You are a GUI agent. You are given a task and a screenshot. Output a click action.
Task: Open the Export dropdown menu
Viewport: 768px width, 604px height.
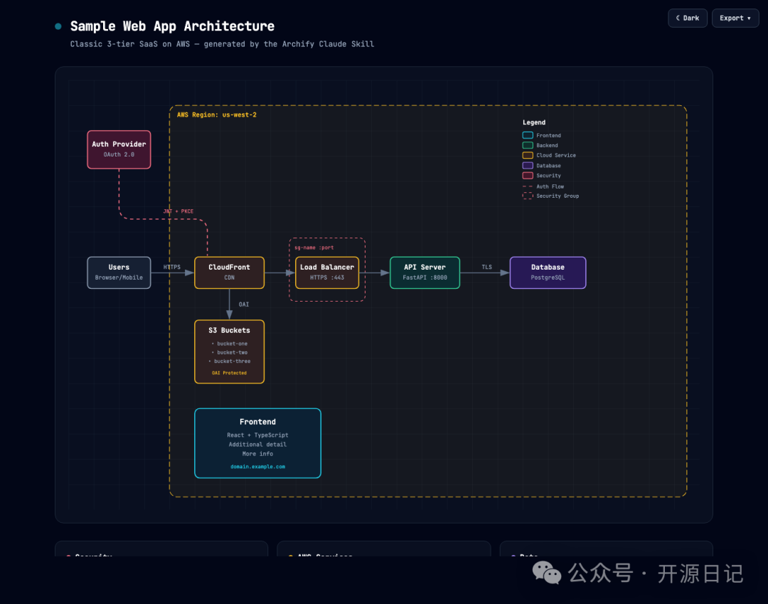(735, 18)
